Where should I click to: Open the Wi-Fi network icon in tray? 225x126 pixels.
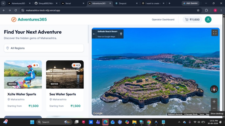tap(195, 122)
